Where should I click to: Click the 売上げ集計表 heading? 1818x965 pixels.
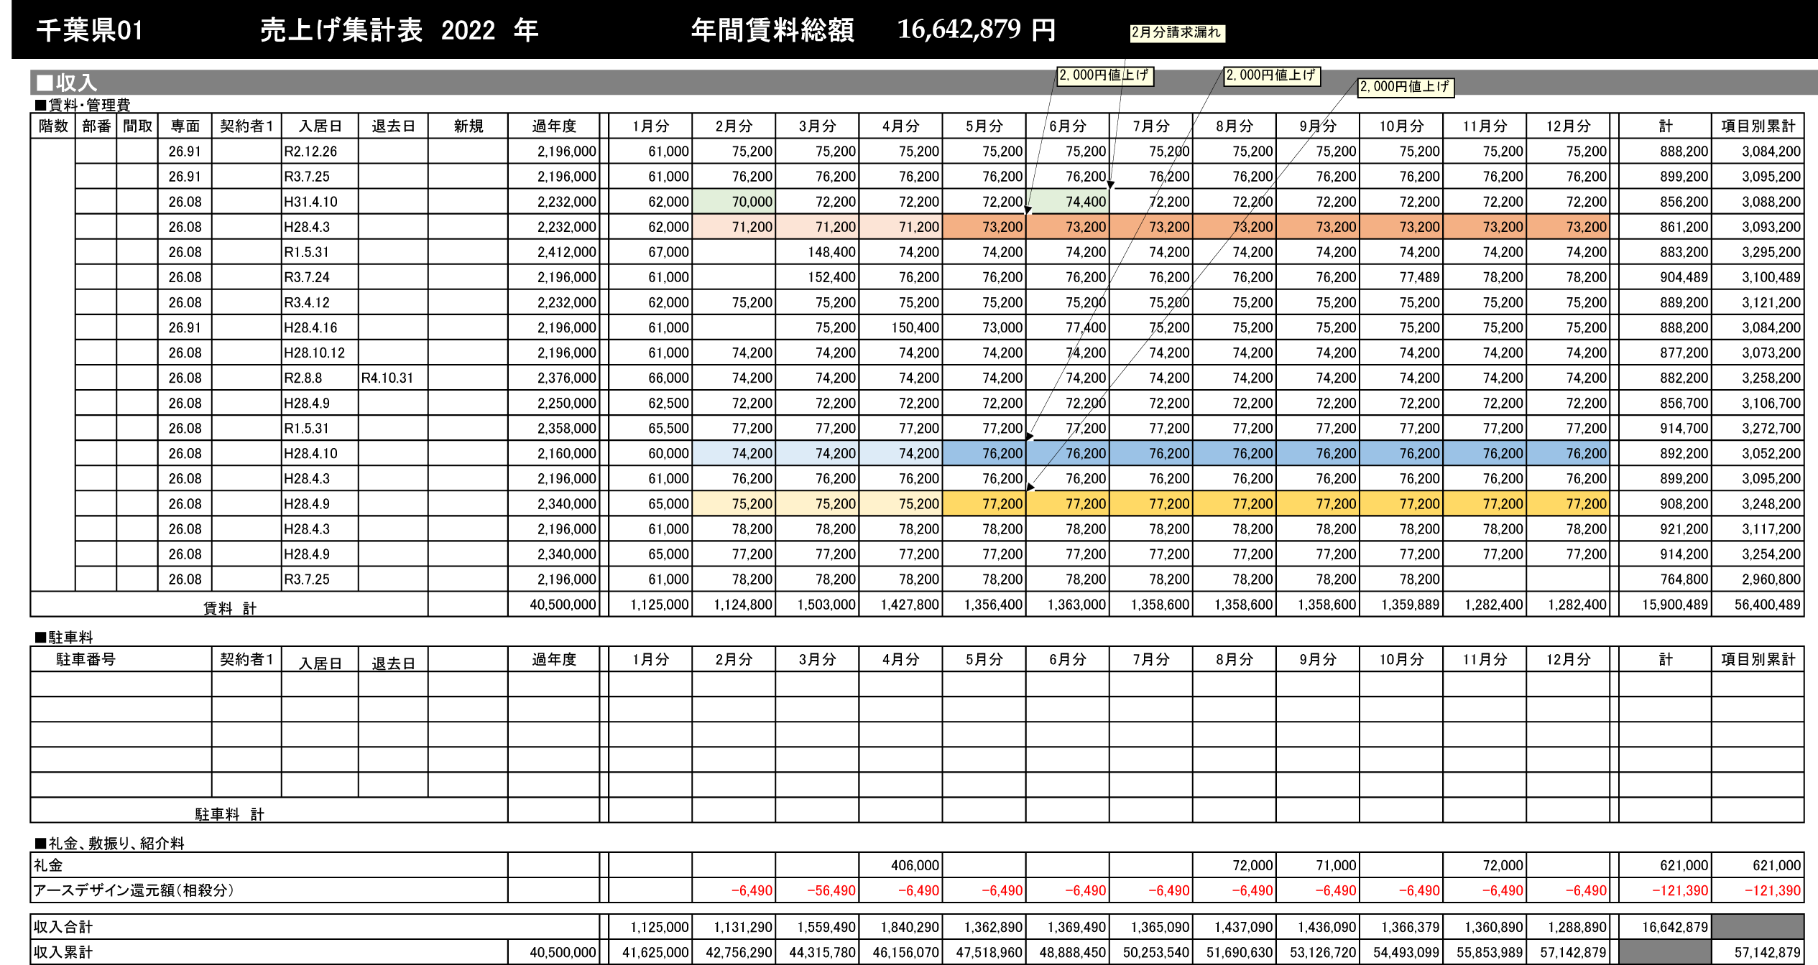coord(341,30)
